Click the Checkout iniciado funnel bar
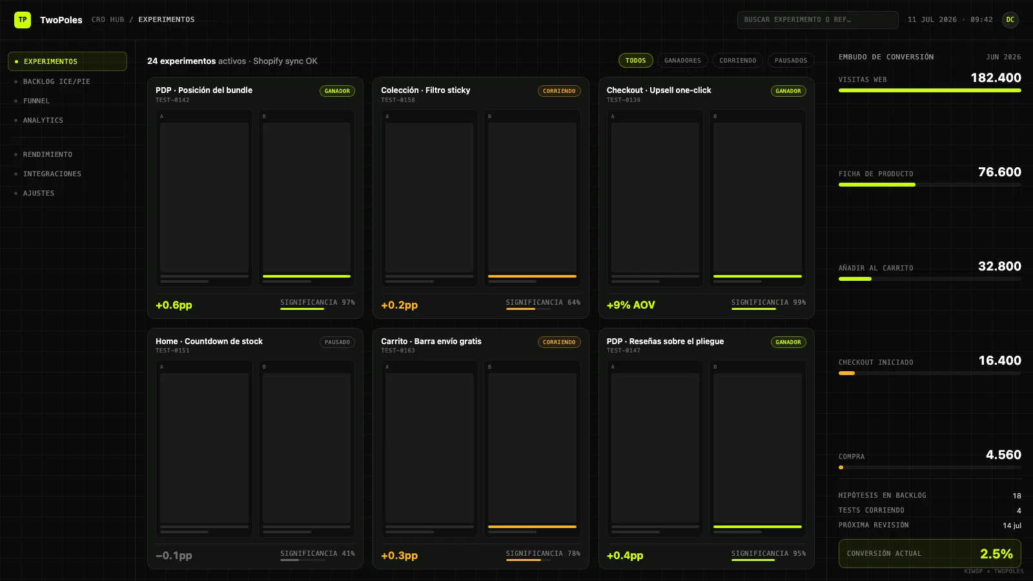This screenshot has width=1033, height=581. 930,373
